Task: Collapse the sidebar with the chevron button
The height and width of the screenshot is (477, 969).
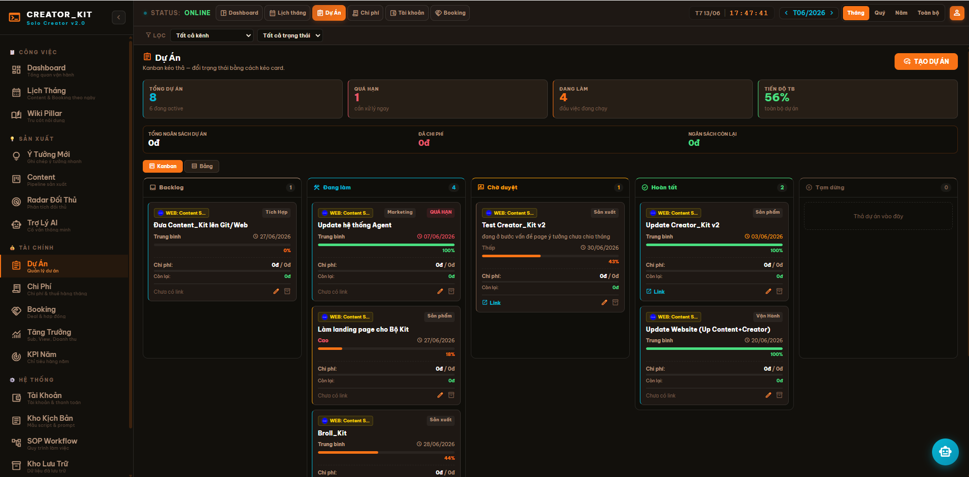Action: coord(118,18)
